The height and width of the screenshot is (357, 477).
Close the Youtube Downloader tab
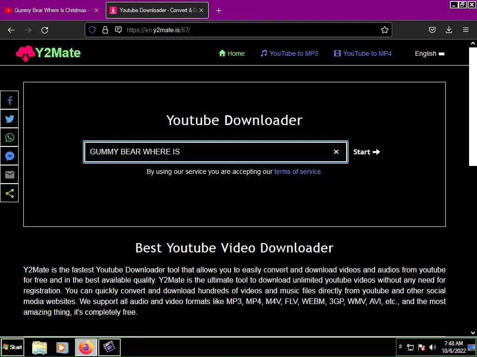point(201,10)
